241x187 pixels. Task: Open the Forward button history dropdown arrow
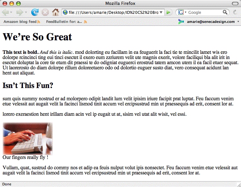point(26,12)
